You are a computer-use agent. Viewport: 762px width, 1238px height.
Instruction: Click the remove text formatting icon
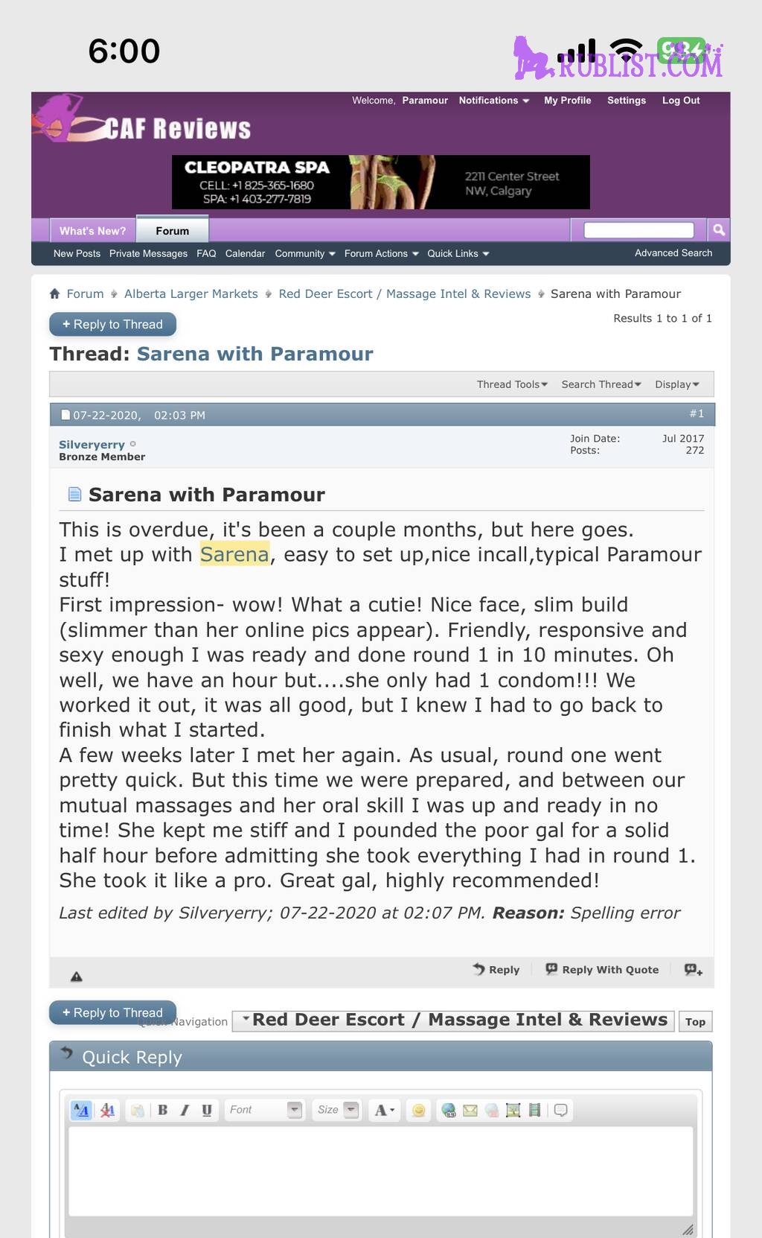[x=107, y=1110]
